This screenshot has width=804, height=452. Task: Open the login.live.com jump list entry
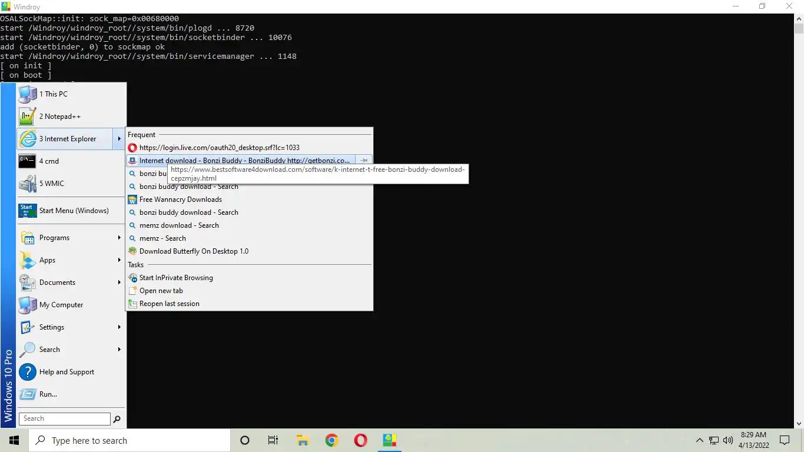point(249,148)
